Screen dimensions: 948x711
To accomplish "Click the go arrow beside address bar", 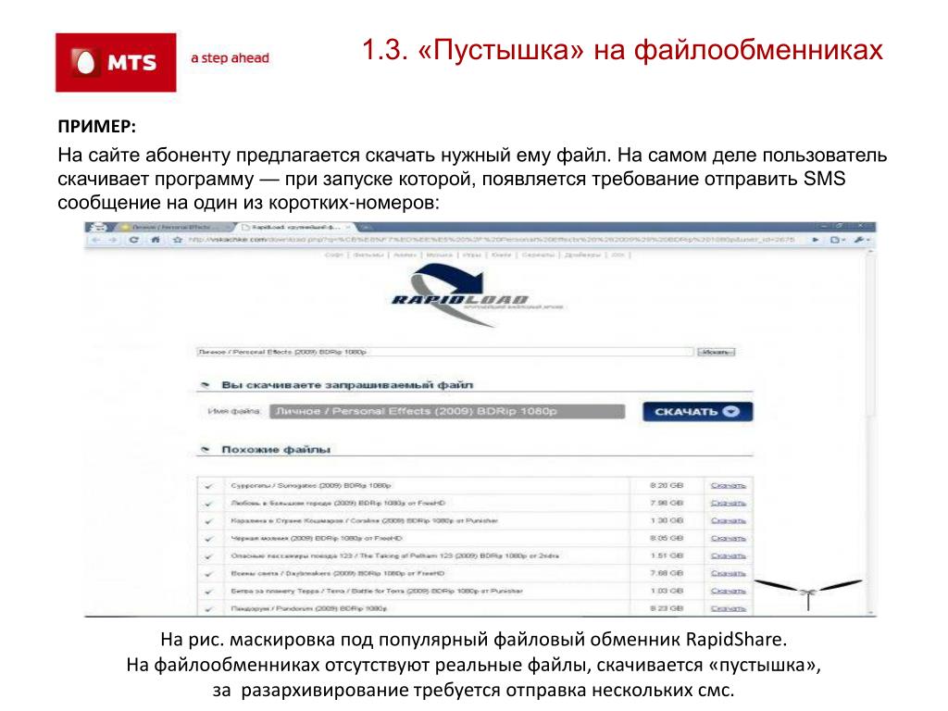I will pos(816,240).
